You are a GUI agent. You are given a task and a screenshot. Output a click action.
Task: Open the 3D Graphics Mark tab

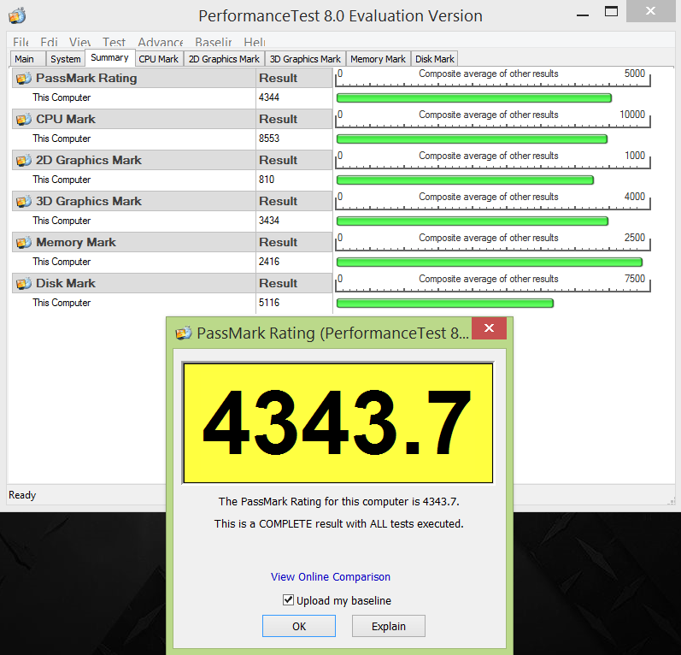tap(305, 59)
